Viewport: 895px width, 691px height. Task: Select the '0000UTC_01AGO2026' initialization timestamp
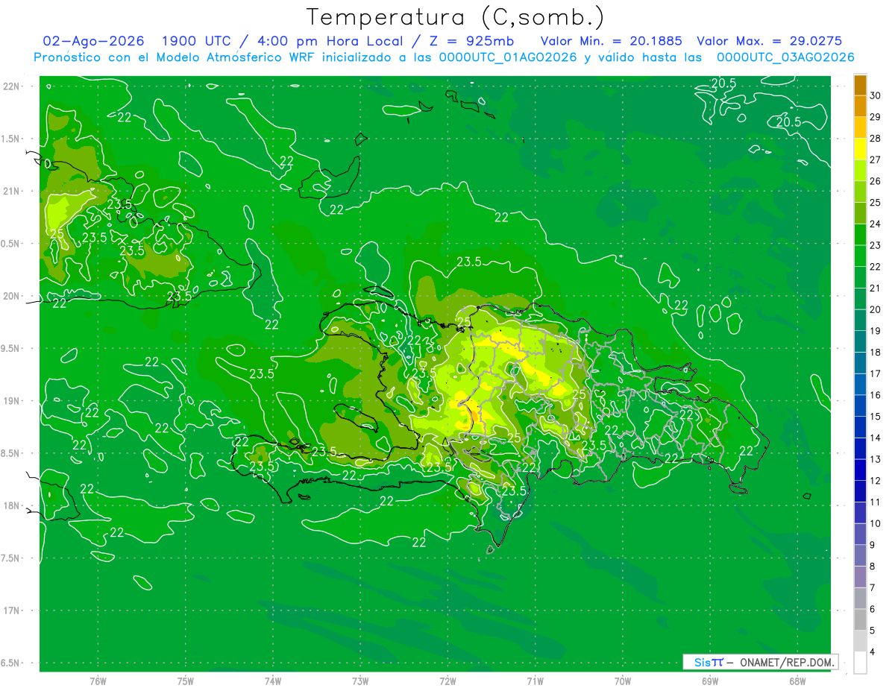pyautogui.click(x=507, y=57)
